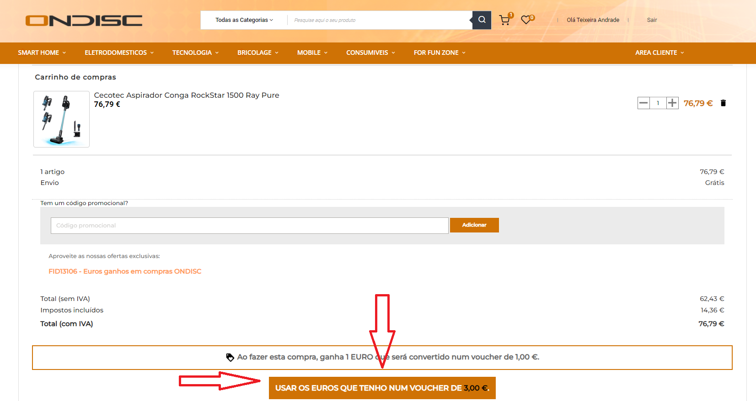Image resolution: width=756 pixels, height=401 pixels.
Task: Expand the TECNOLOGIA menu
Action: (195, 53)
